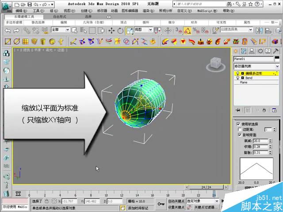Enable the 边距离 checkbox
This screenshot has height=212, width=283.
click(239, 129)
